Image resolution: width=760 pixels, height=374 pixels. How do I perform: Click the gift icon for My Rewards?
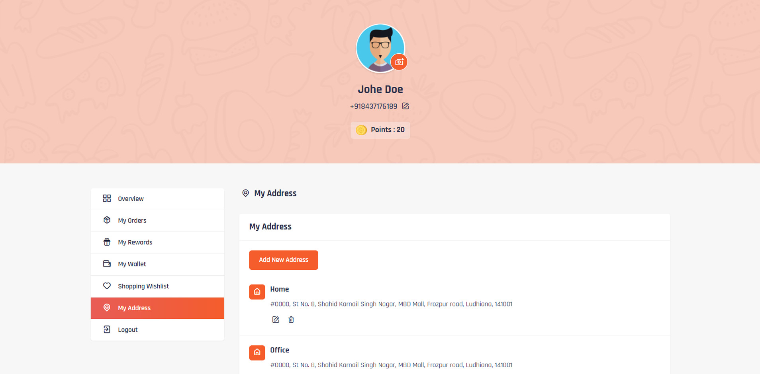click(x=107, y=242)
